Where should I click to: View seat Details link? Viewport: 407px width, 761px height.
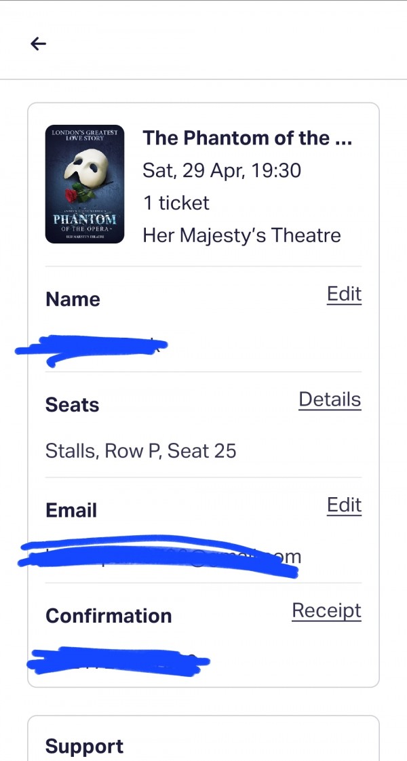[330, 399]
